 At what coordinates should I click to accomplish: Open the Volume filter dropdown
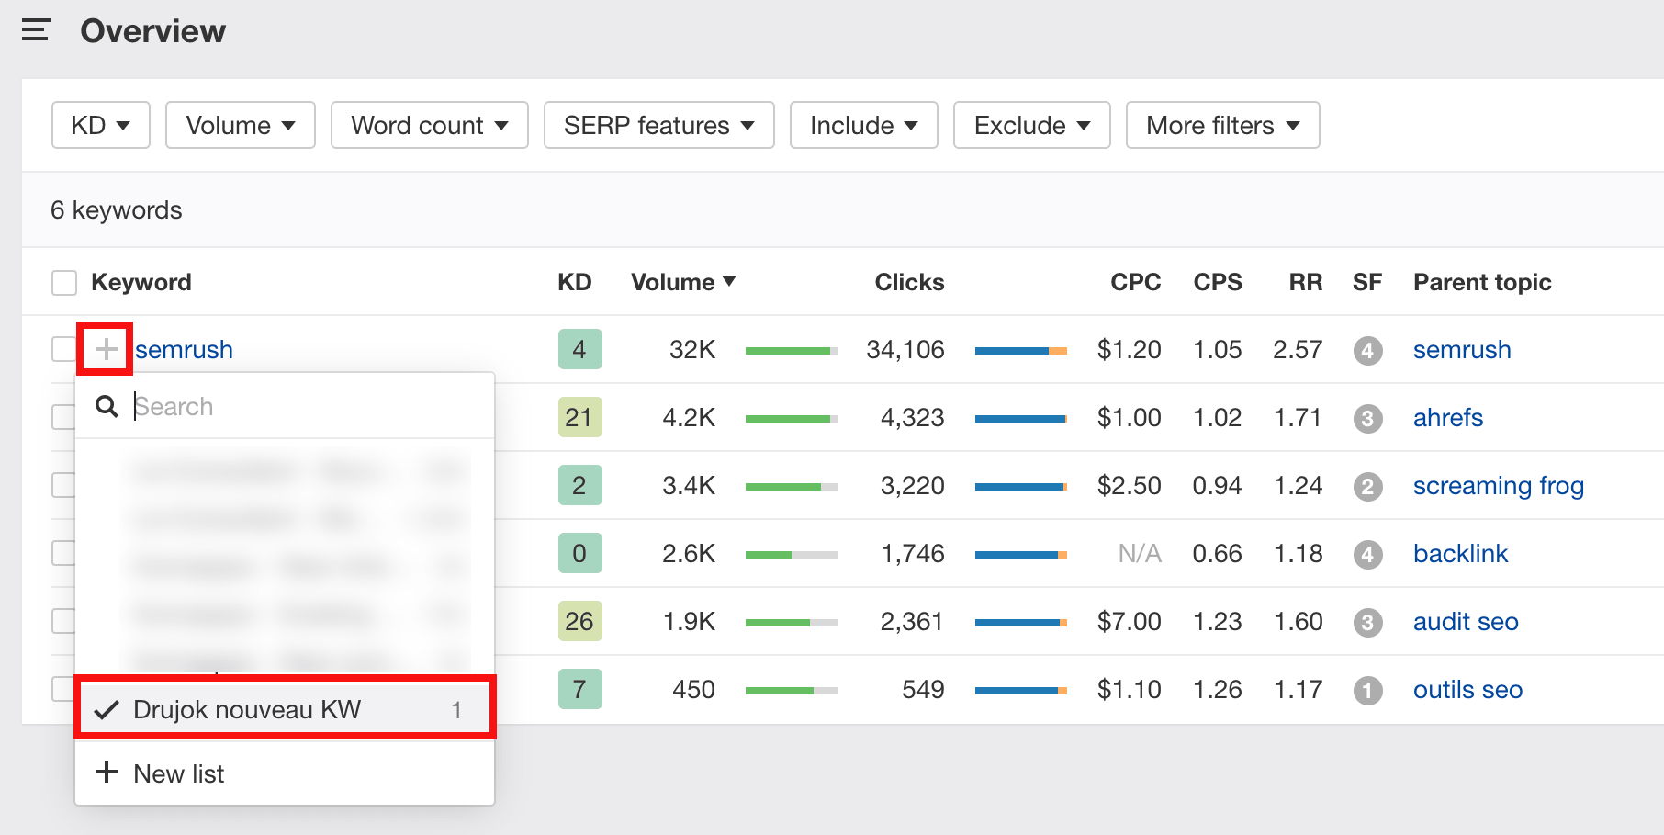point(241,125)
